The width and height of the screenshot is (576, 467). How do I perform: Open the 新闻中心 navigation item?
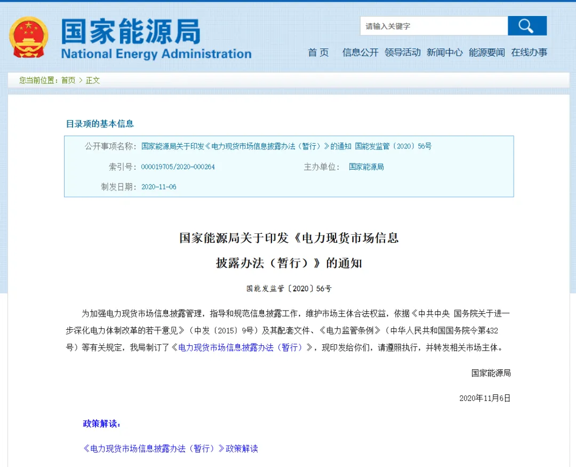pos(443,52)
